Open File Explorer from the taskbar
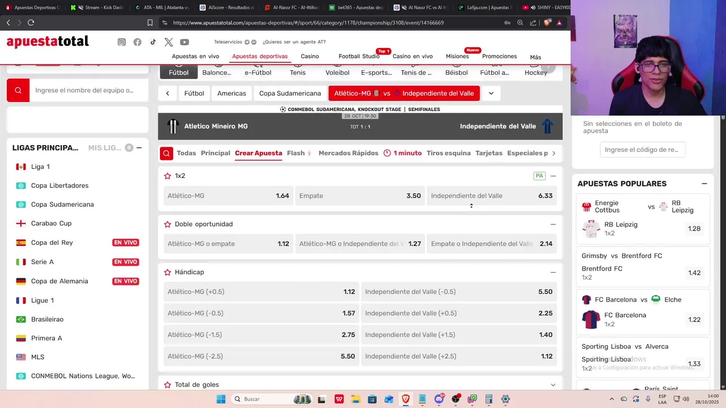The width and height of the screenshot is (726, 408). [x=355, y=399]
